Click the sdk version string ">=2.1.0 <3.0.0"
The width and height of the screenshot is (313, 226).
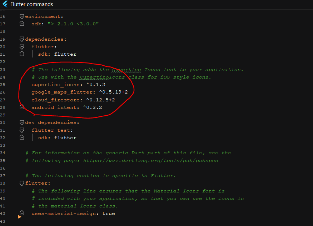[x=73, y=24]
